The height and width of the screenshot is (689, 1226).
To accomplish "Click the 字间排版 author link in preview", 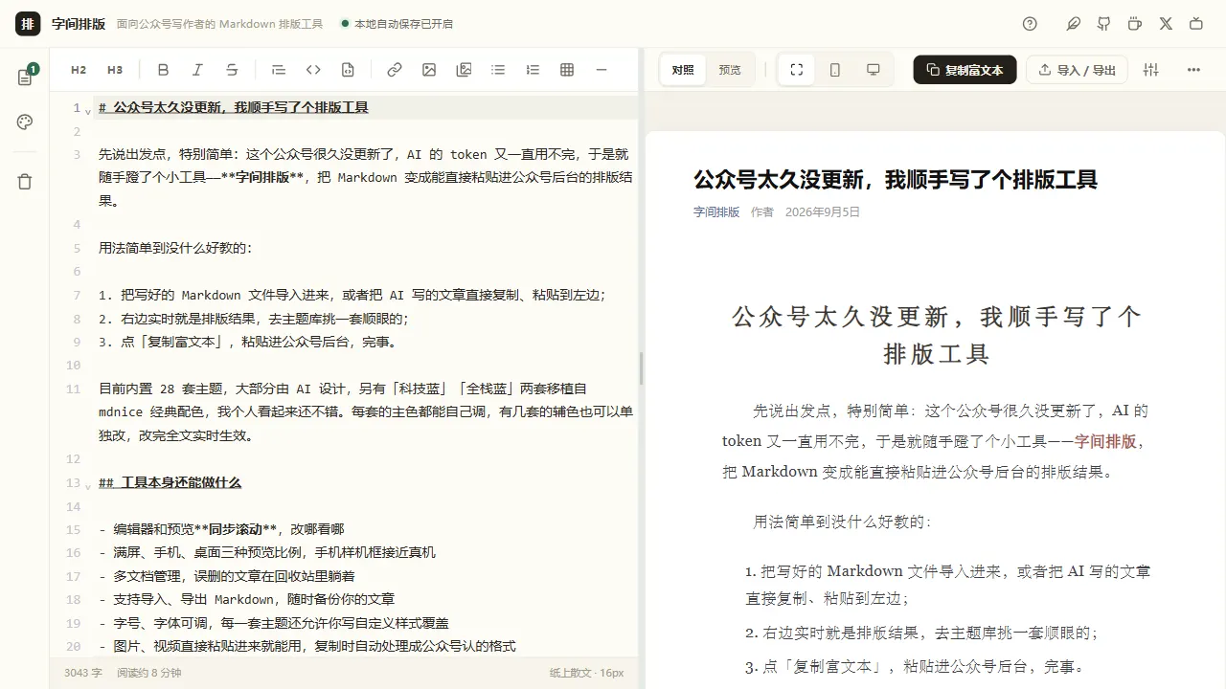I will click(716, 212).
